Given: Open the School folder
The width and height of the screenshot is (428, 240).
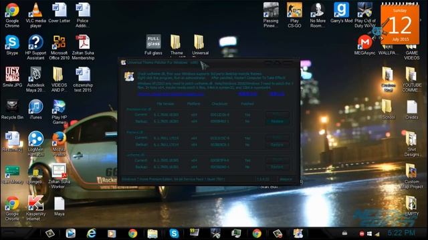Looking at the screenshot, I should (x=388, y=109).
